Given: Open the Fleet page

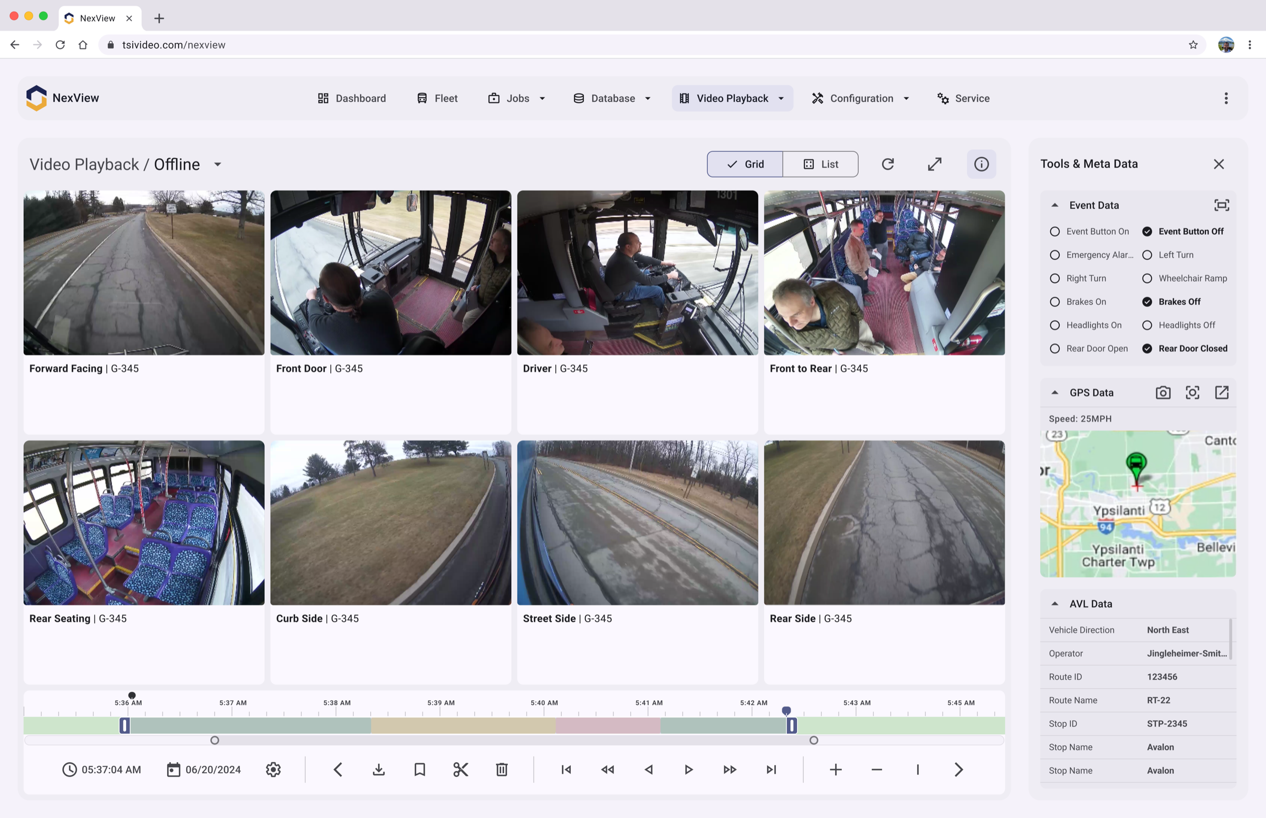Looking at the screenshot, I should click(x=437, y=98).
